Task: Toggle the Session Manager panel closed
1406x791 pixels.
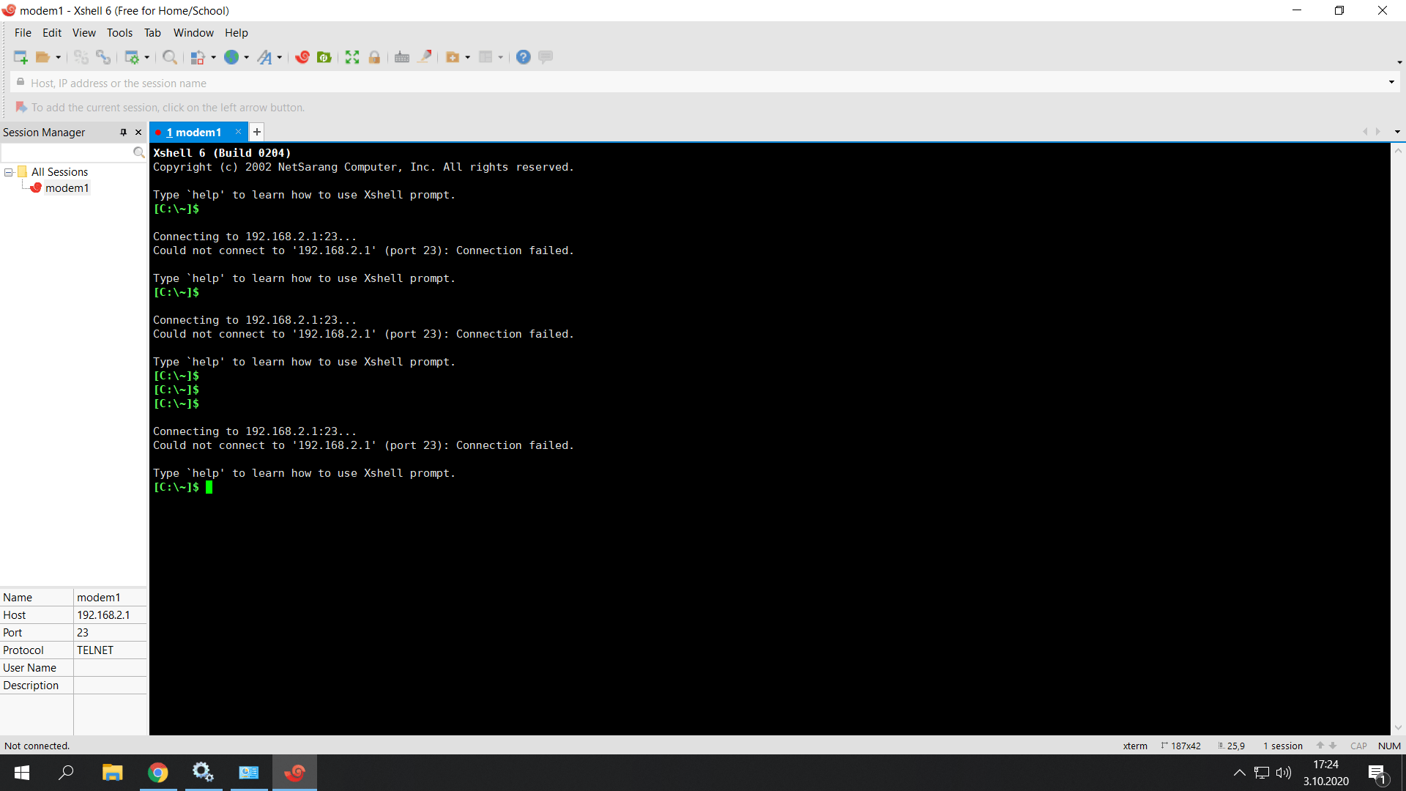Action: 138,131
